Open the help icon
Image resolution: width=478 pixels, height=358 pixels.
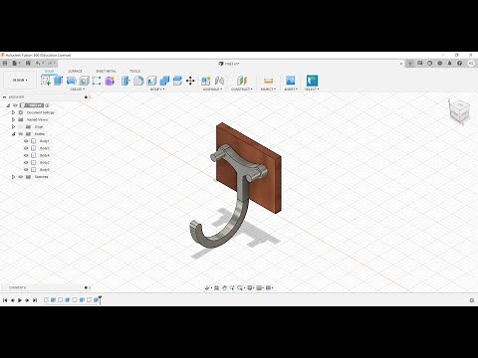point(460,63)
